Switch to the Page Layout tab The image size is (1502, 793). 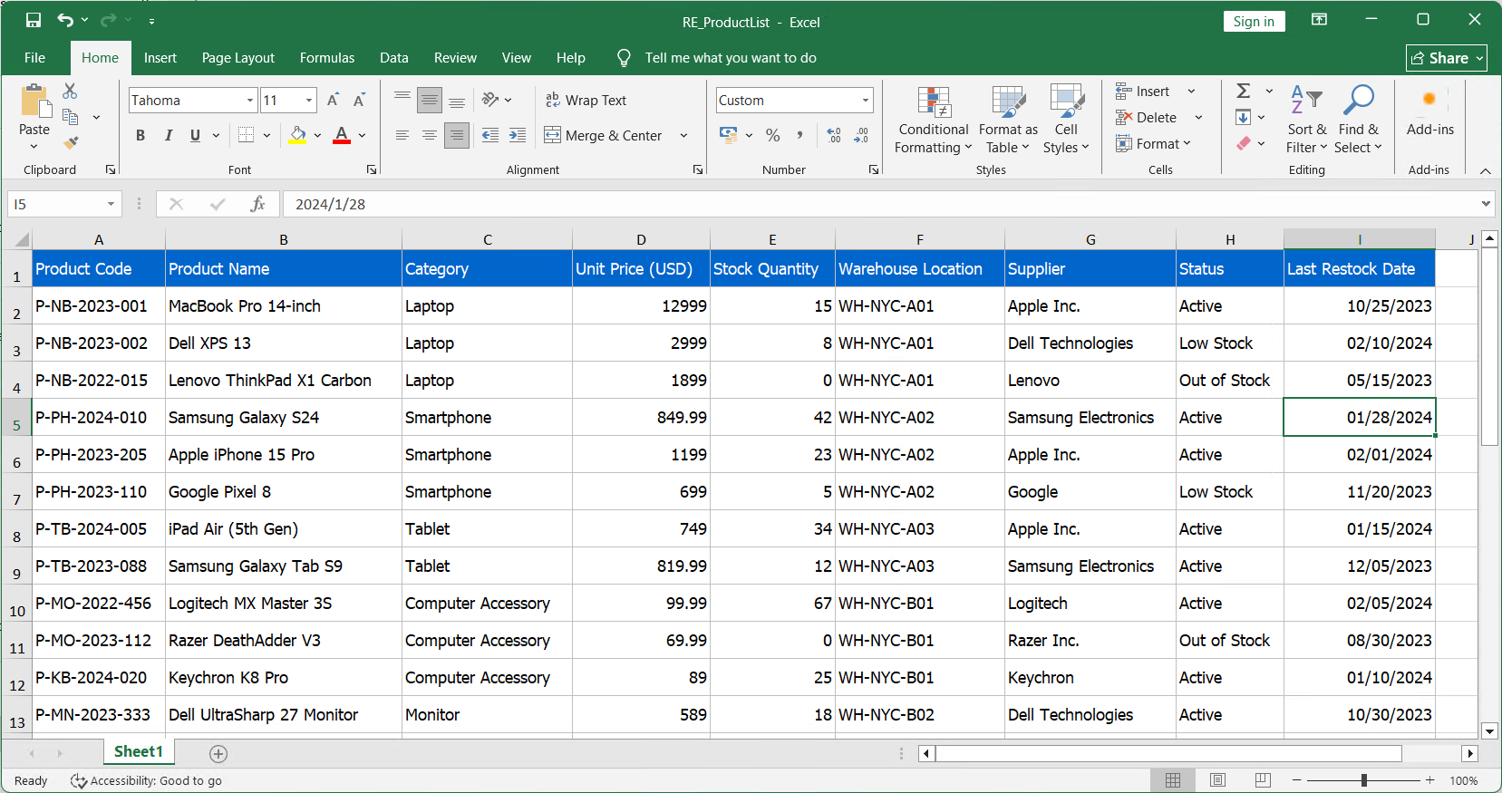pos(238,57)
